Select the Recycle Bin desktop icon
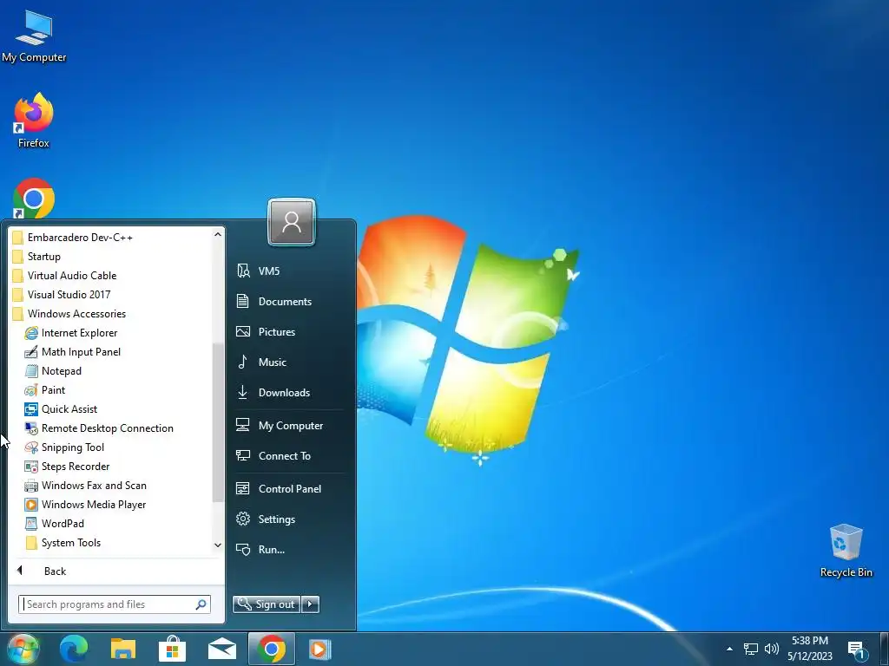This screenshot has height=666, width=889. 846,551
